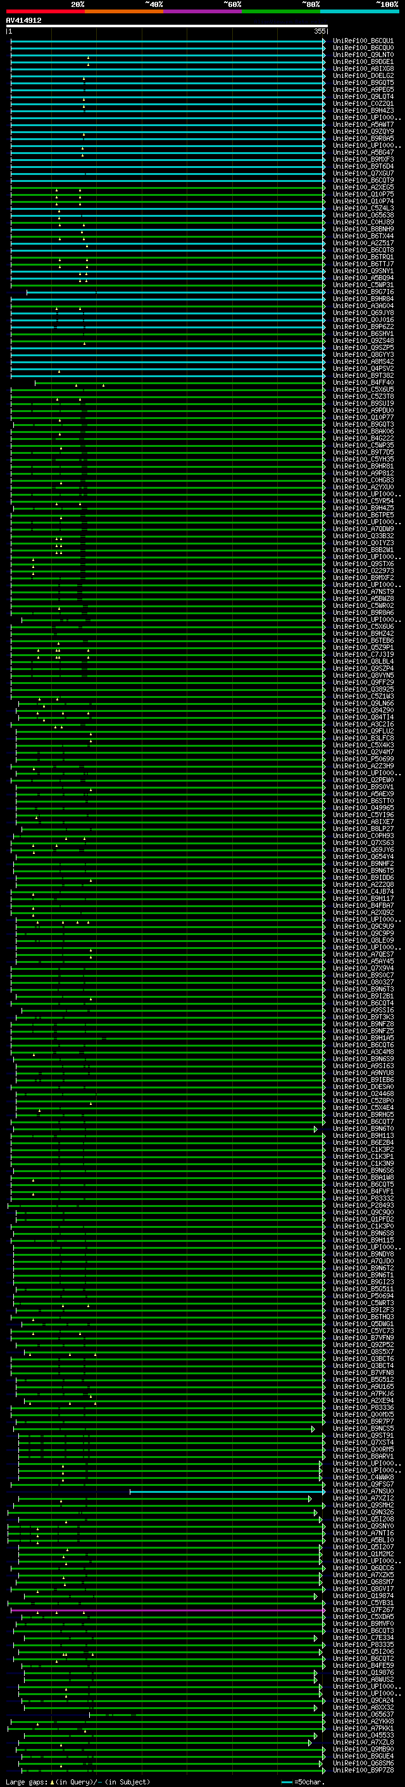Select hit UniRef100_B9R8A5
405x1787 pixels.
click(x=363, y=138)
